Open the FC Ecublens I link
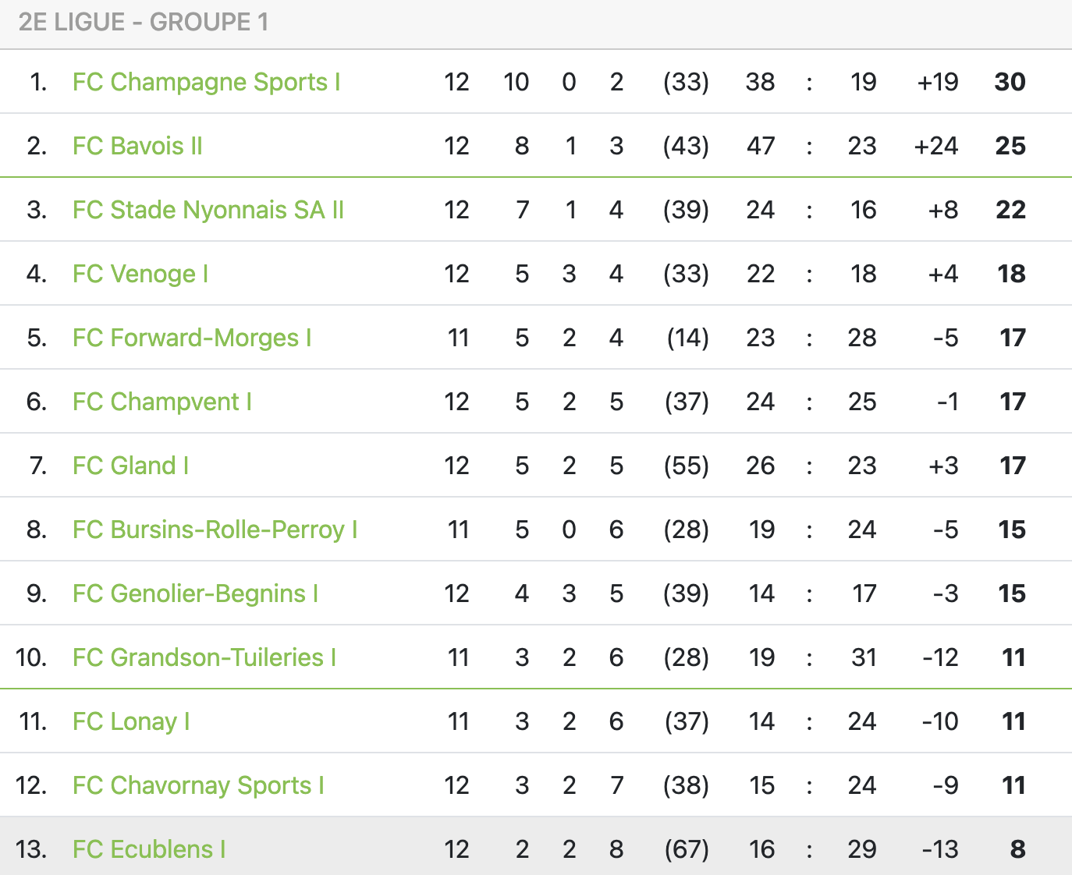 tap(149, 849)
